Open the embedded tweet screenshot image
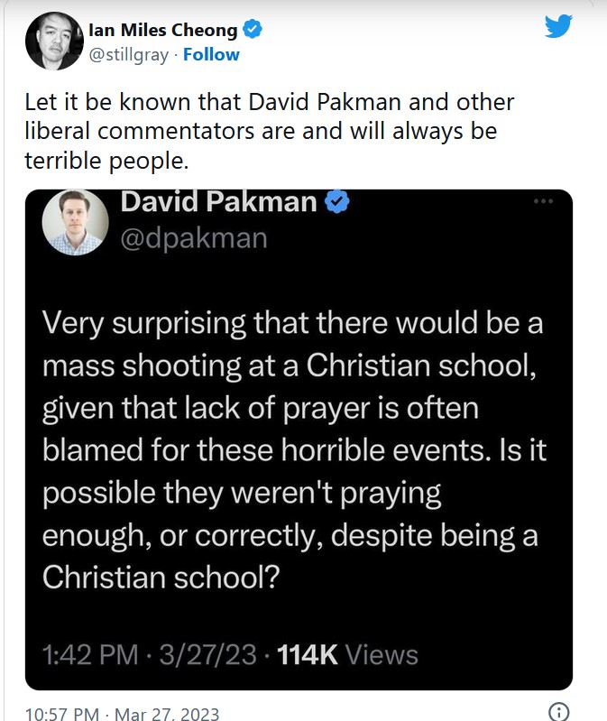The height and width of the screenshot is (721, 607). (x=299, y=440)
